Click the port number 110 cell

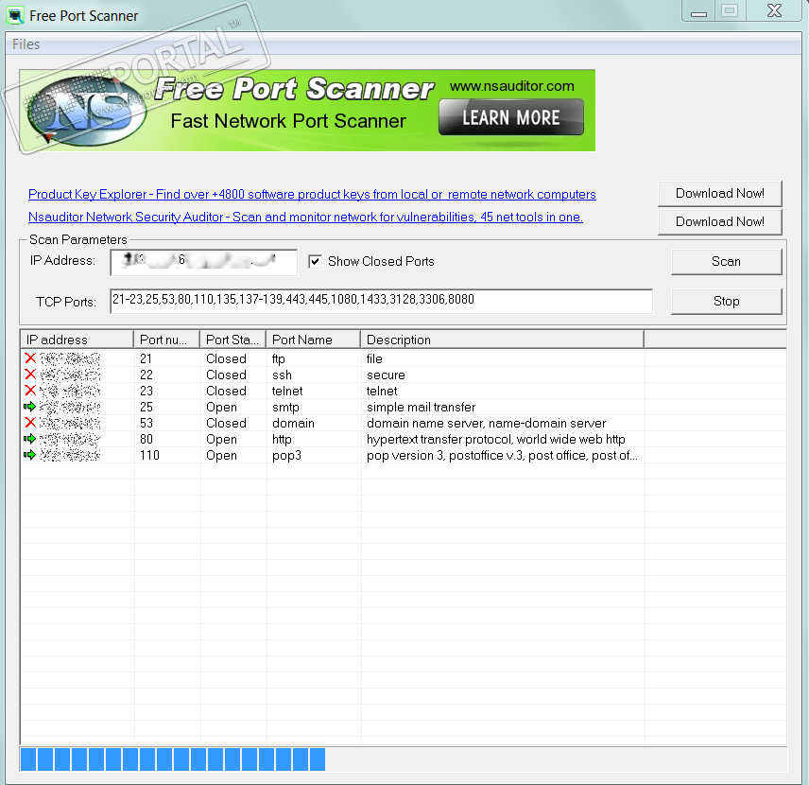pyautogui.click(x=149, y=456)
